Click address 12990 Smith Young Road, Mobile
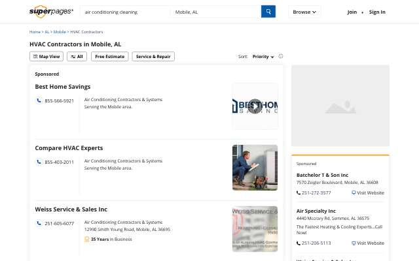Screen dimensions: 419x261 click(x=127, y=229)
